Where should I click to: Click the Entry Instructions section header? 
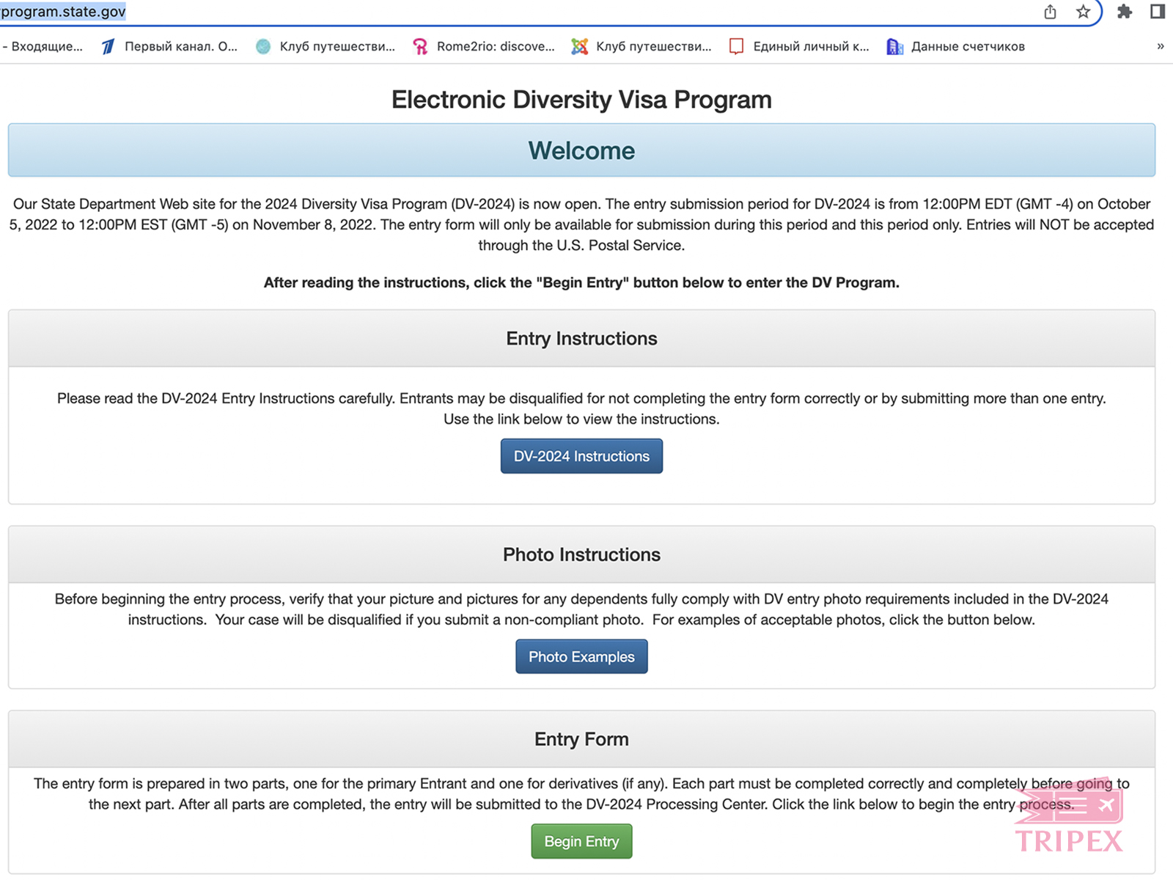(581, 339)
